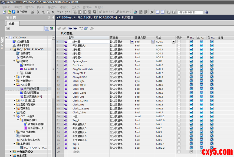Open the 选项(N) menu
234x157 pixels.
(x=64, y=7)
